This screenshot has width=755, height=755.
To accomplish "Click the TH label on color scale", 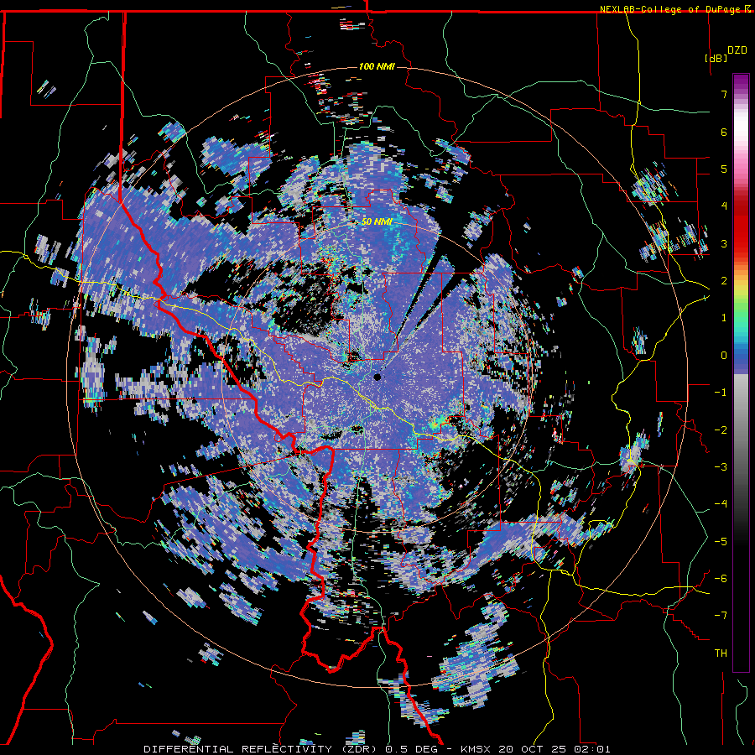I will [x=721, y=653].
